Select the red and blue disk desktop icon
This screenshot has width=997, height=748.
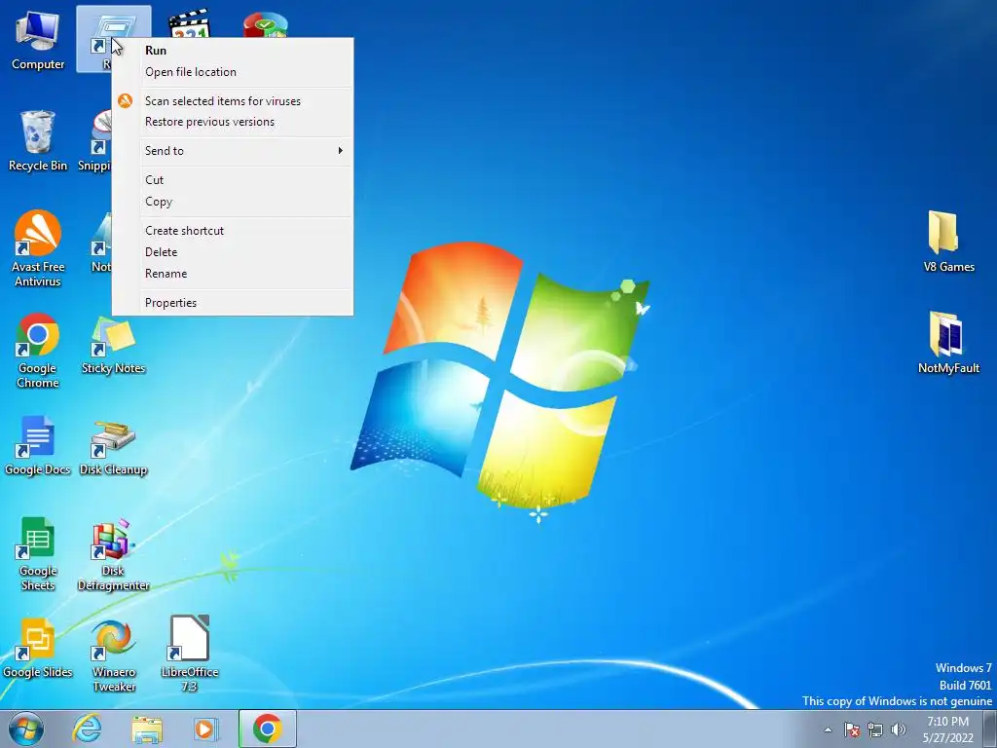[x=265, y=24]
